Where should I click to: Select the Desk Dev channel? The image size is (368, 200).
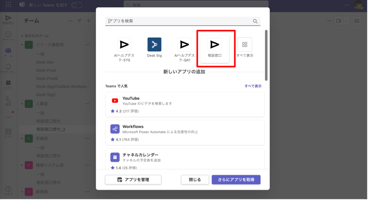(x=45, y=62)
